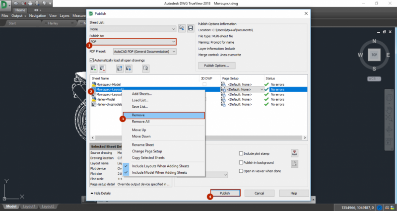
Task: Enable Include plot stamp checkbox
Action: [x=241, y=153]
